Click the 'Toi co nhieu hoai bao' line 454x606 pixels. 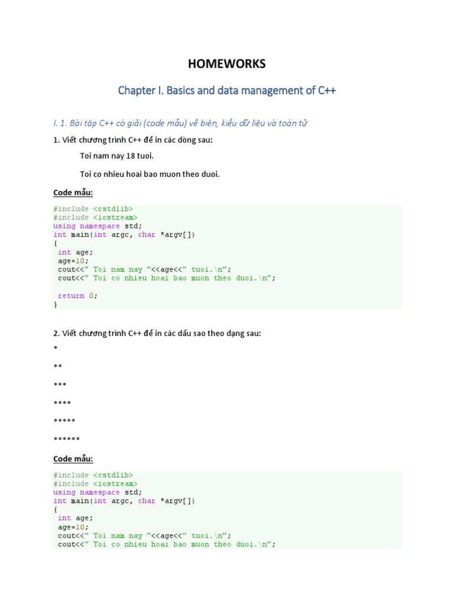pyautogui.click(x=150, y=174)
